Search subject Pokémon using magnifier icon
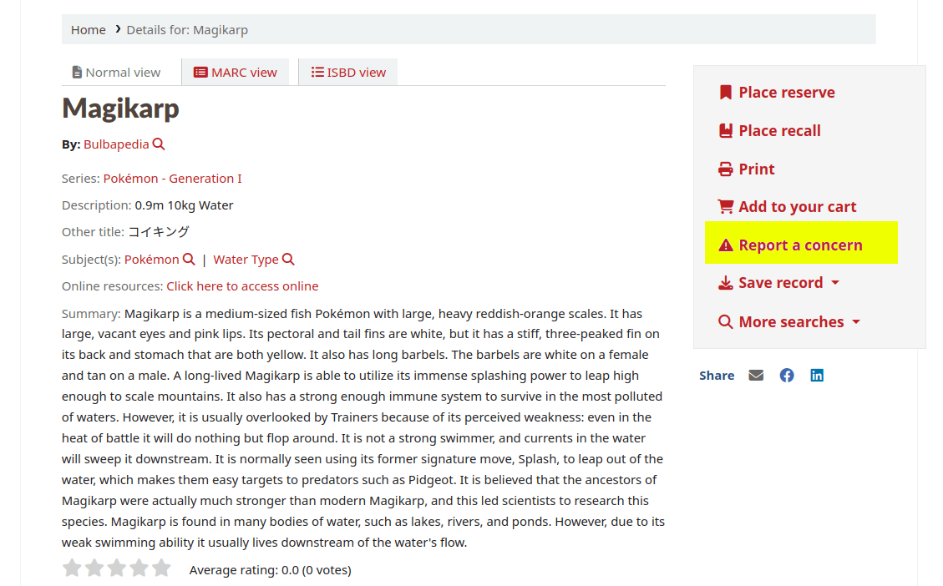The image size is (943, 586). [x=189, y=259]
